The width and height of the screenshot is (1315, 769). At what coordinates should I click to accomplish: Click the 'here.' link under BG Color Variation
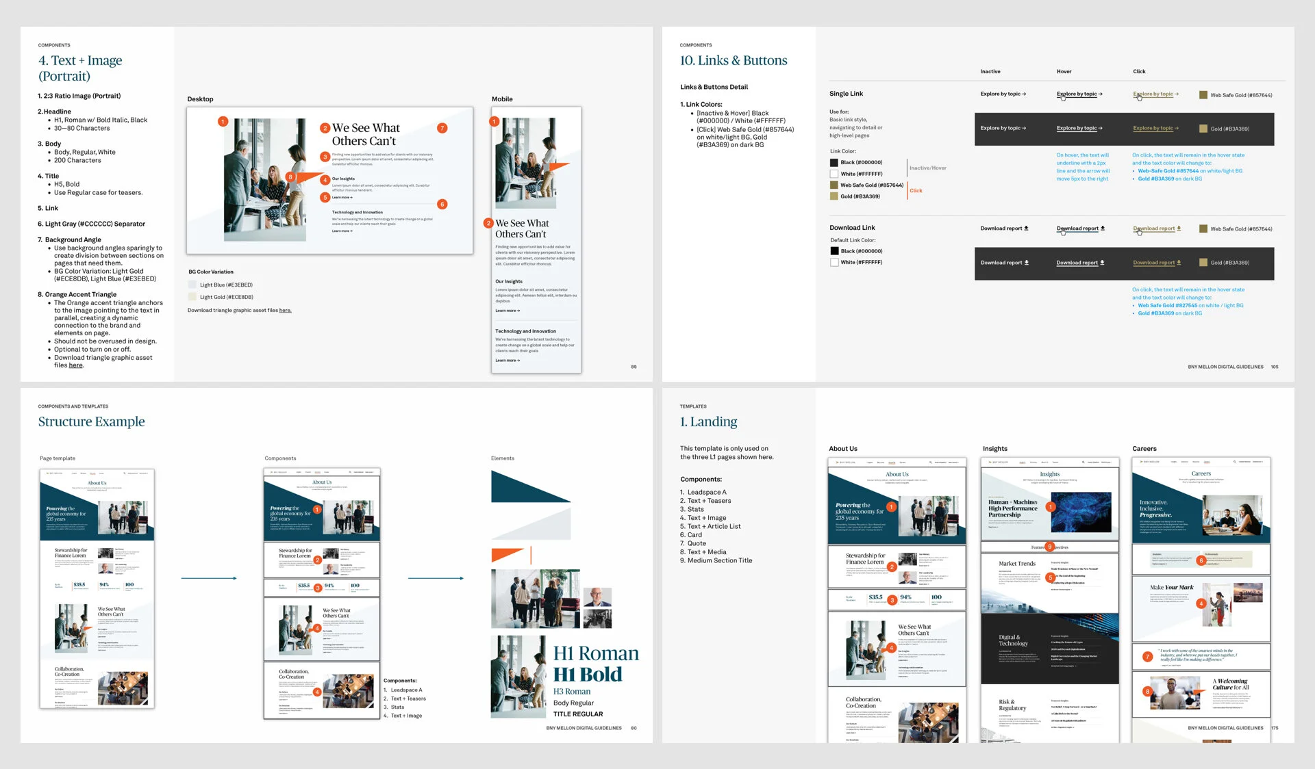[x=285, y=311]
